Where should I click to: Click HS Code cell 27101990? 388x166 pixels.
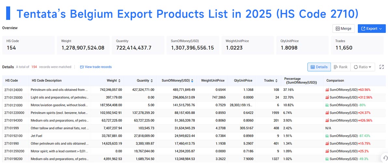(x=12, y=143)
